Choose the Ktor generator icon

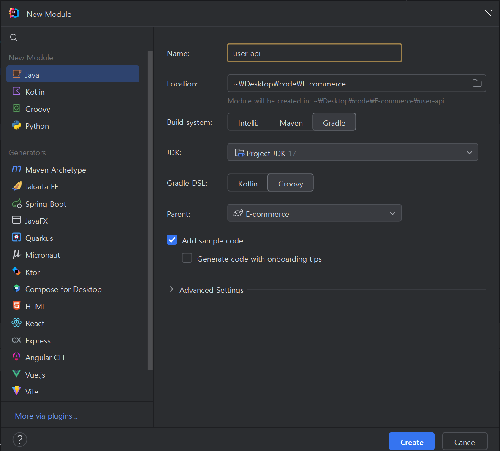click(x=16, y=272)
